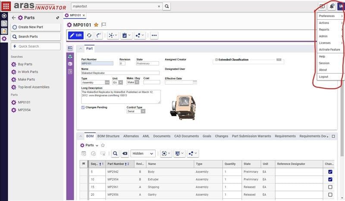
Task: Click Create New Part button
Action: tap(36, 27)
